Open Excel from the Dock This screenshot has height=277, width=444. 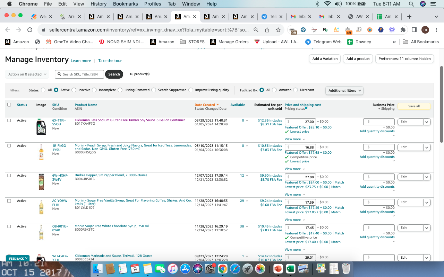(x=290, y=268)
